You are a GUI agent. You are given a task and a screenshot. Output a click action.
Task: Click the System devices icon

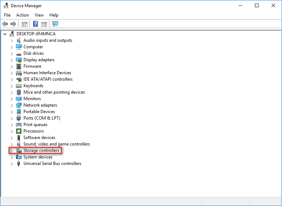19,157
